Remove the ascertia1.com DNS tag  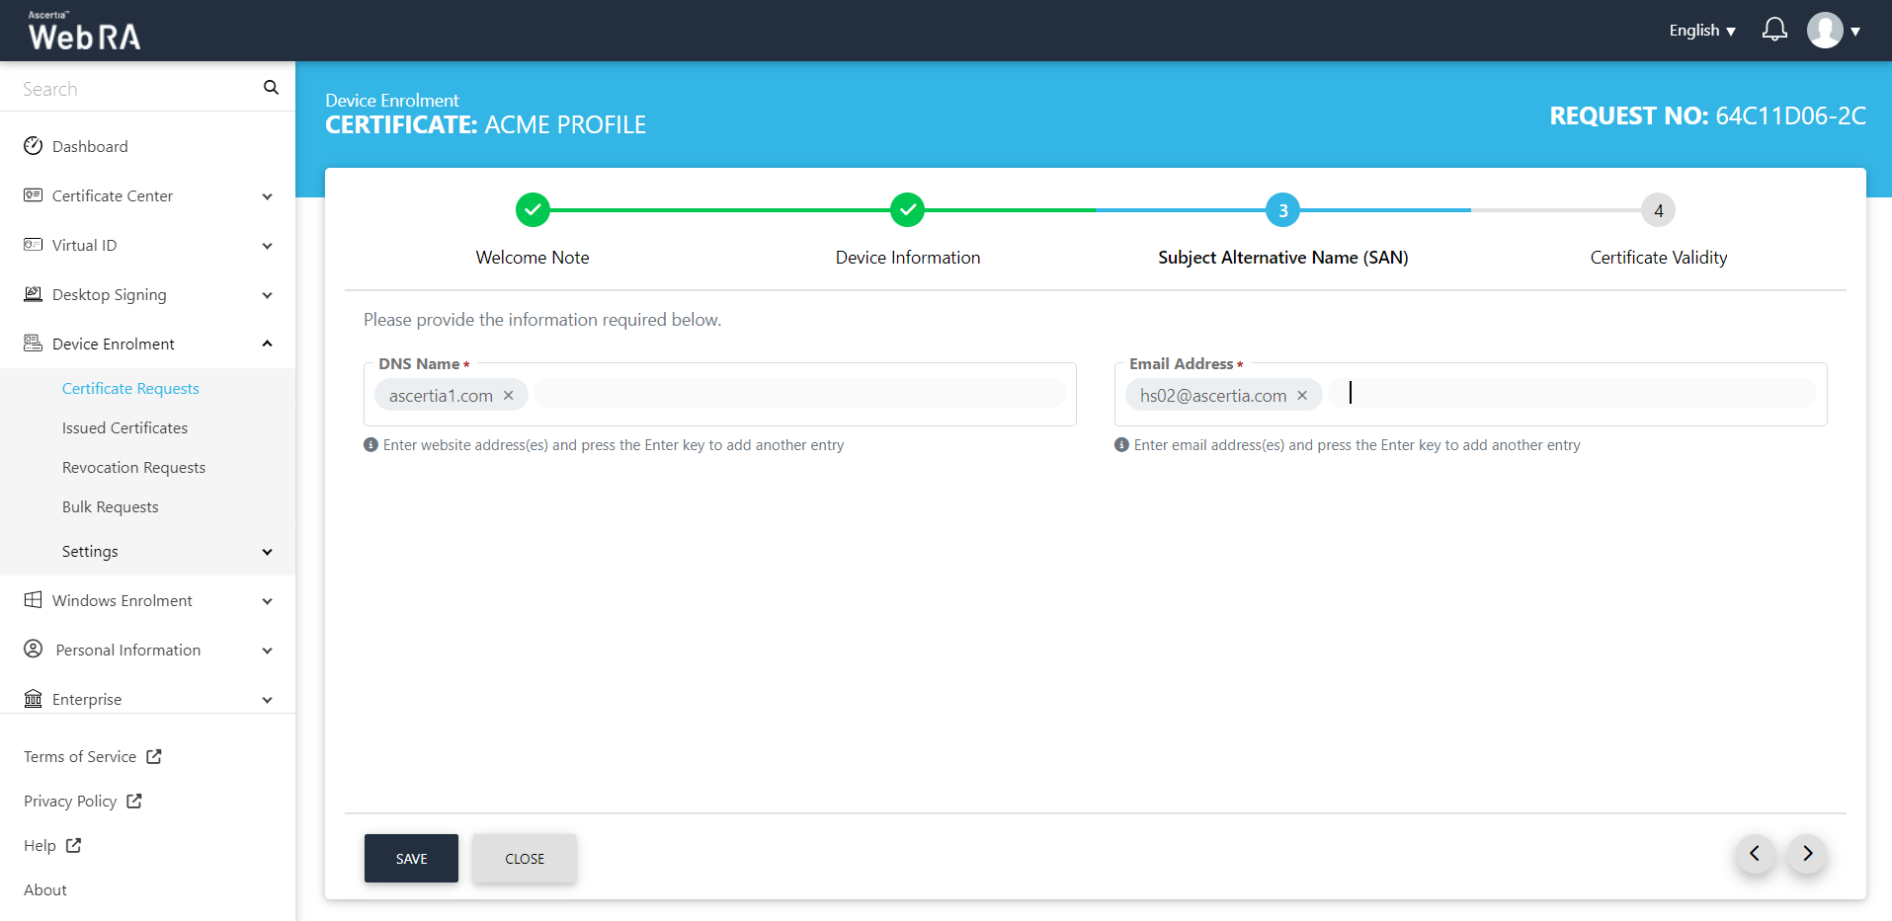(509, 395)
